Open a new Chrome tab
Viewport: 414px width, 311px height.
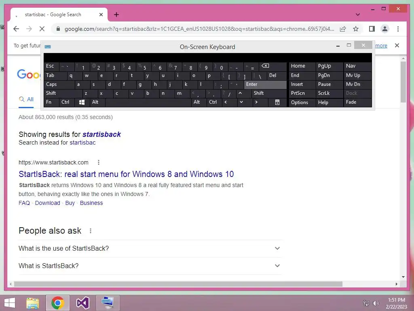116,15
